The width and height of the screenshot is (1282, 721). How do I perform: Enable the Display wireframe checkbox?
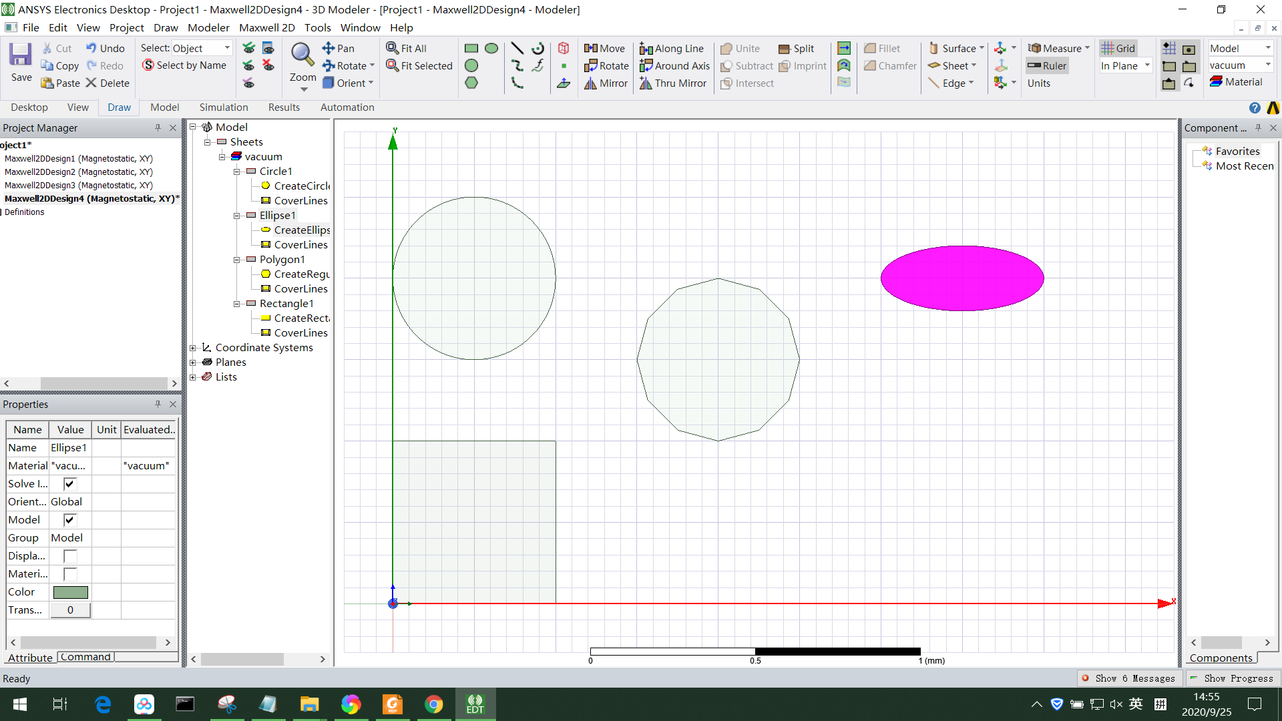click(x=69, y=555)
